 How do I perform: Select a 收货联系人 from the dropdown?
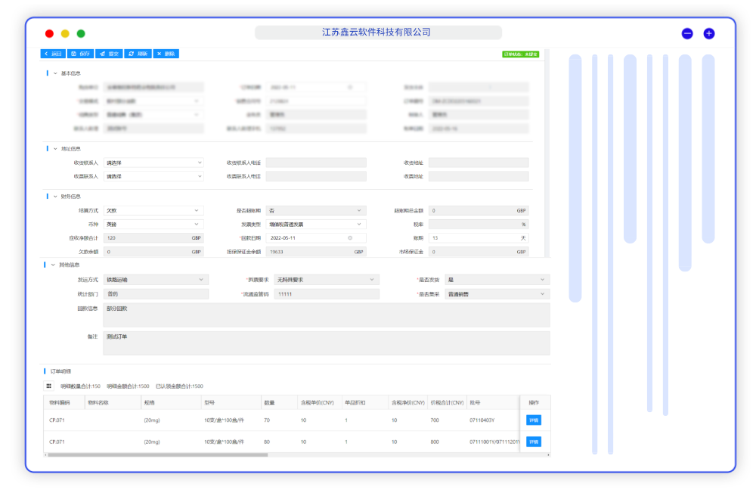pos(153,163)
